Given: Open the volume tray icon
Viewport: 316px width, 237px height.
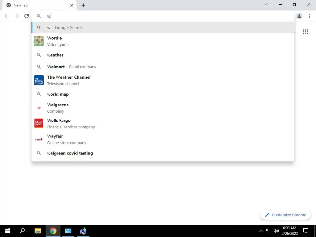Looking at the screenshot, I should (276, 231).
